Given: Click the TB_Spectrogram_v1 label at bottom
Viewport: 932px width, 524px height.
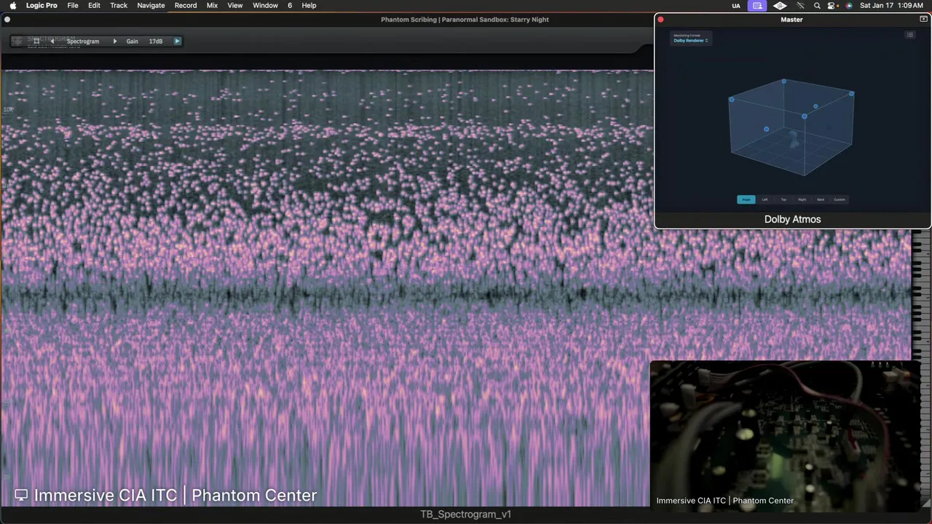Looking at the screenshot, I should 466,515.
